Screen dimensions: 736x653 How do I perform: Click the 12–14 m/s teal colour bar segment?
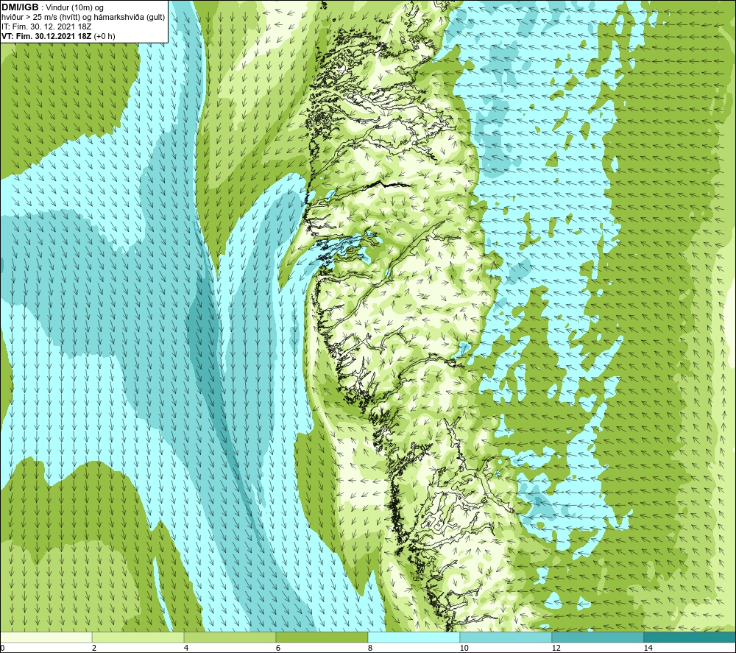598,637
